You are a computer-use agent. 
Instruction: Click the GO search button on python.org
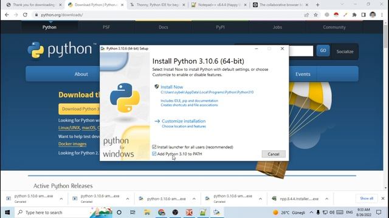pyautogui.click(x=323, y=50)
